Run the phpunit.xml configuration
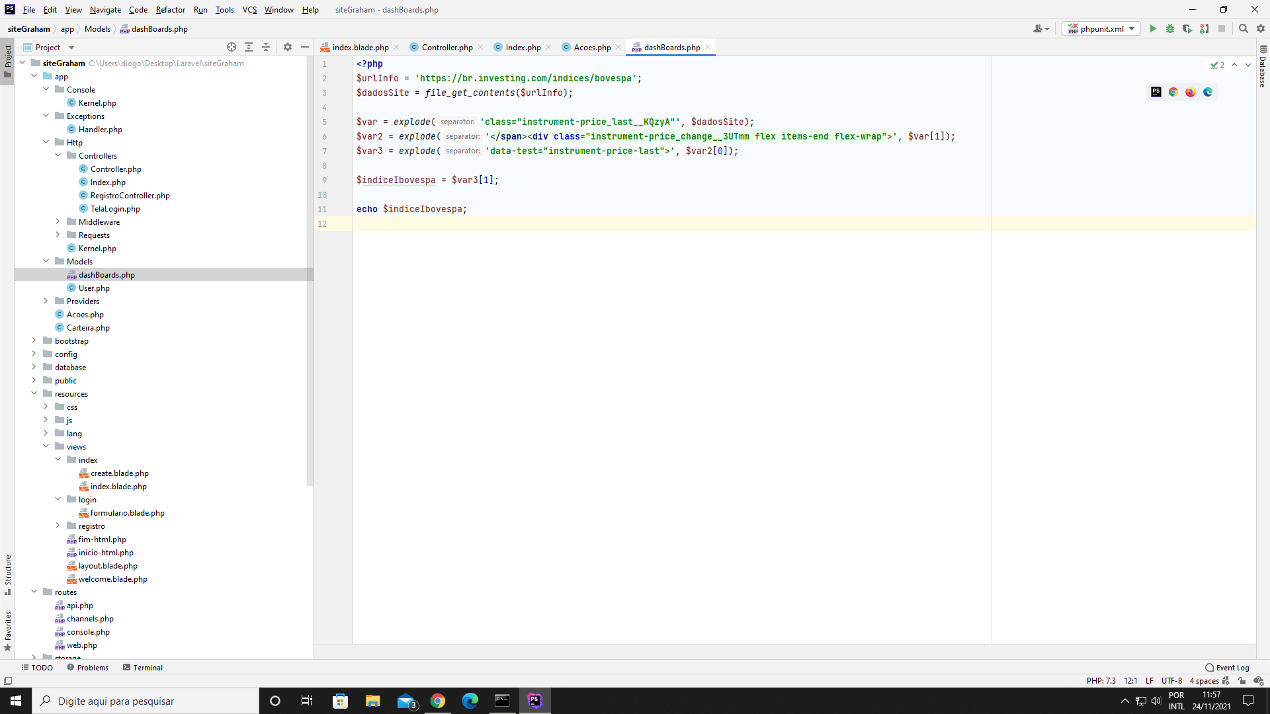This screenshot has height=714, width=1270. coord(1153,28)
